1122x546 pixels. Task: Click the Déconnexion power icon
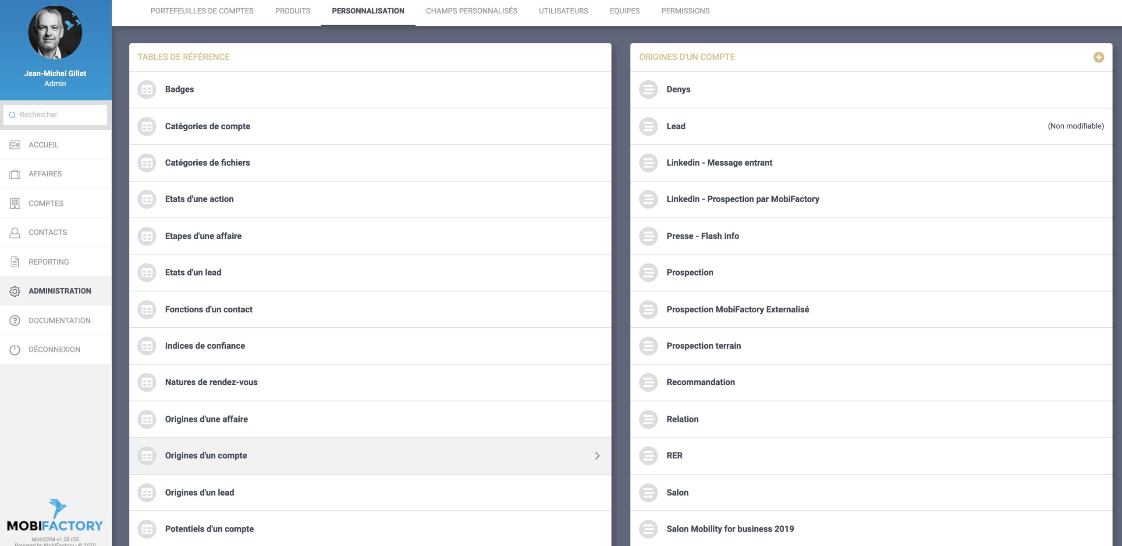tap(15, 349)
